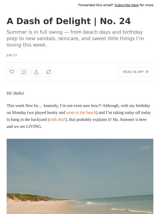Click the 'A Dash of Delight | No. 24' headline
Image resolution: width=160 pixels, height=214 pixels.
click(69, 21)
